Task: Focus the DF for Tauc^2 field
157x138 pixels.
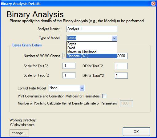Action: tap(121, 76)
